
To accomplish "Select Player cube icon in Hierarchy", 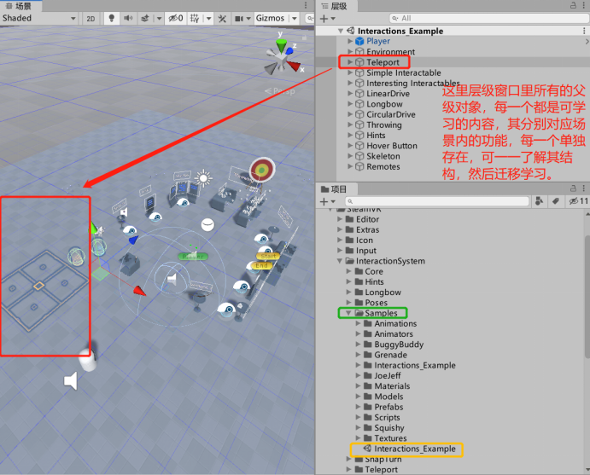I will coord(359,41).
